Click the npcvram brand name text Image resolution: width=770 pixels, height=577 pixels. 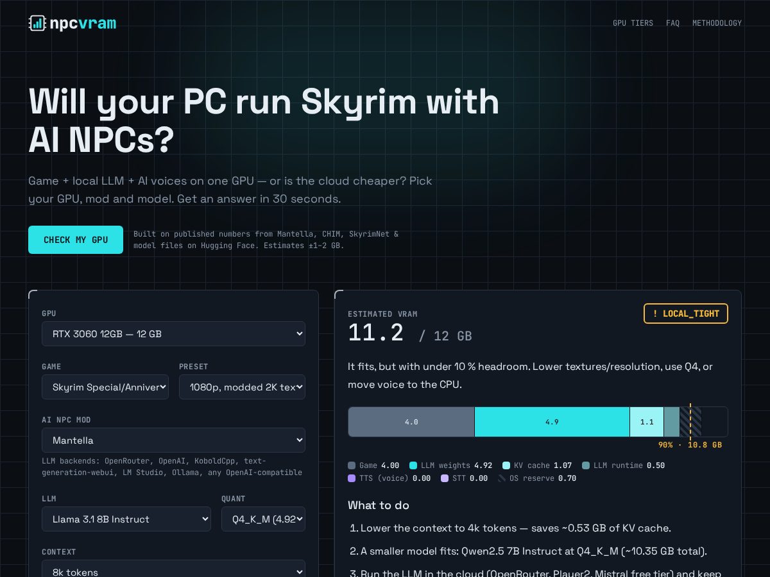click(83, 24)
